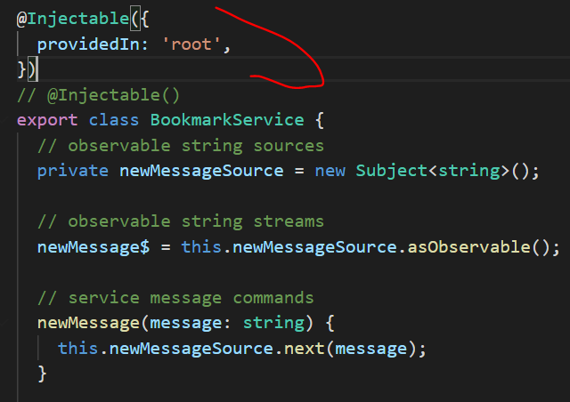The height and width of the screenshot is (402, 570).
Task: Click the comment '// observable string sources'
Action: 181,146
